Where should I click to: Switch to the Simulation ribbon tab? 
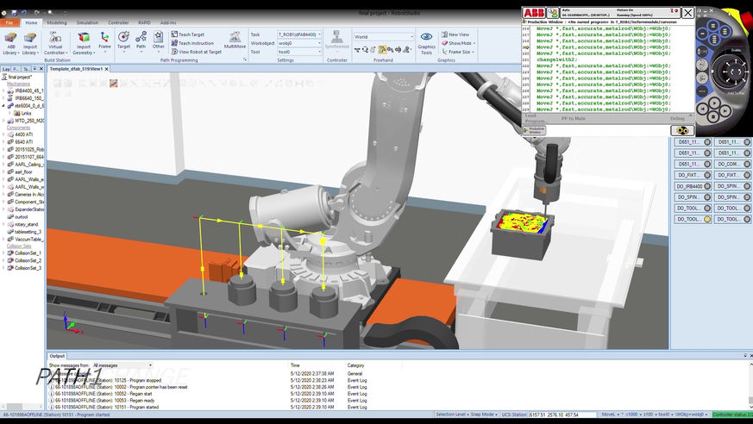click(x=87, y=22)
